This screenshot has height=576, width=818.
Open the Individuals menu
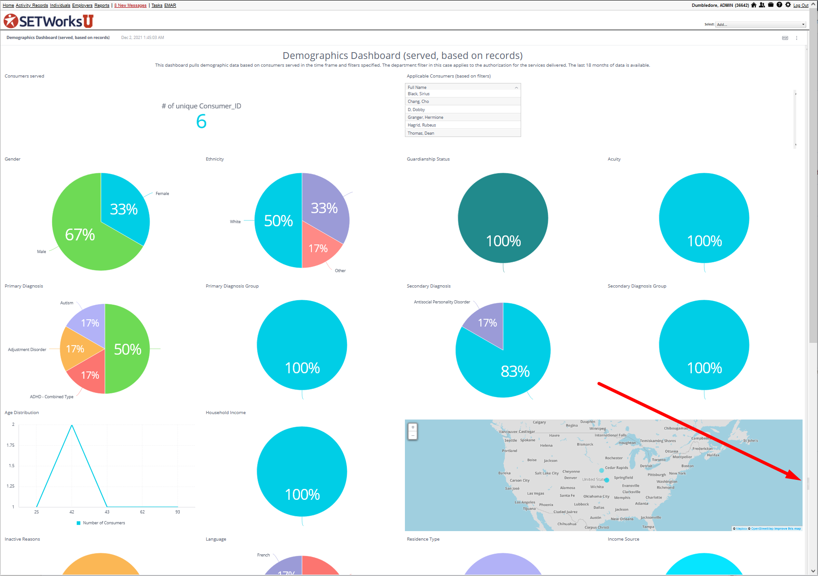(x=60, y=5)
